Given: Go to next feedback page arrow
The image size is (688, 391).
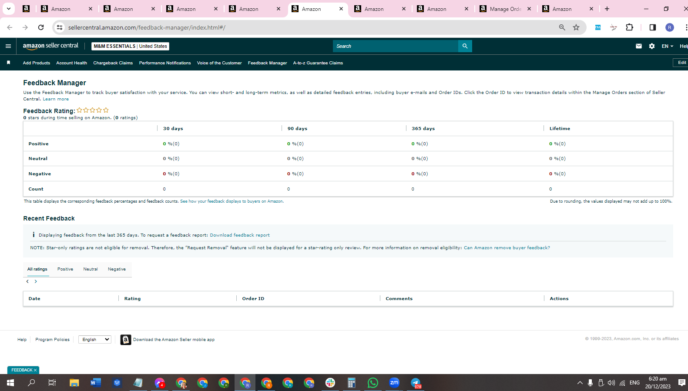Looking at the screenshot, I should click(x=36, y=281).
